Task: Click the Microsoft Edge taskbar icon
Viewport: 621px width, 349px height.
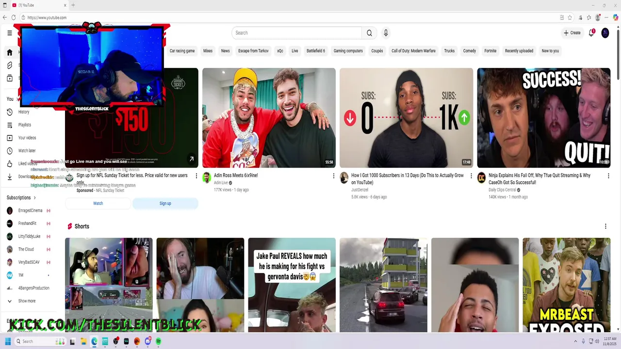Action: click(94, 341)
